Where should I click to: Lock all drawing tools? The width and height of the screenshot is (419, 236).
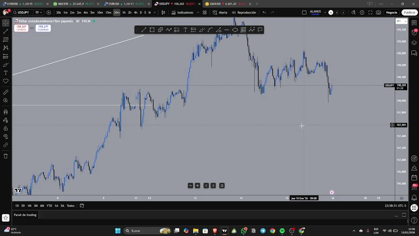(6, 128)
